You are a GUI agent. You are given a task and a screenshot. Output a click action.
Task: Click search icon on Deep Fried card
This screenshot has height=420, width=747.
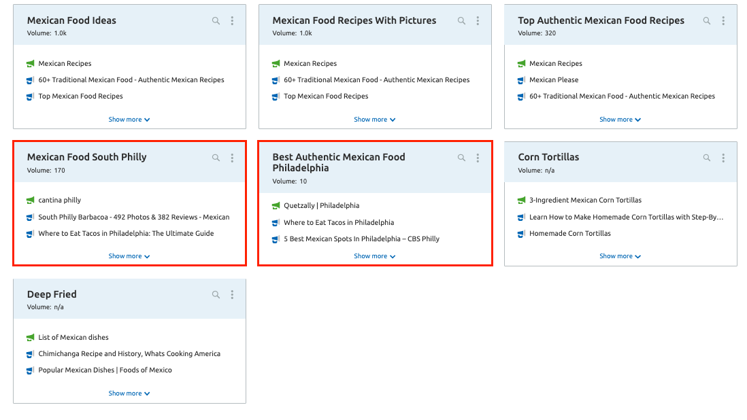(216, 295)
